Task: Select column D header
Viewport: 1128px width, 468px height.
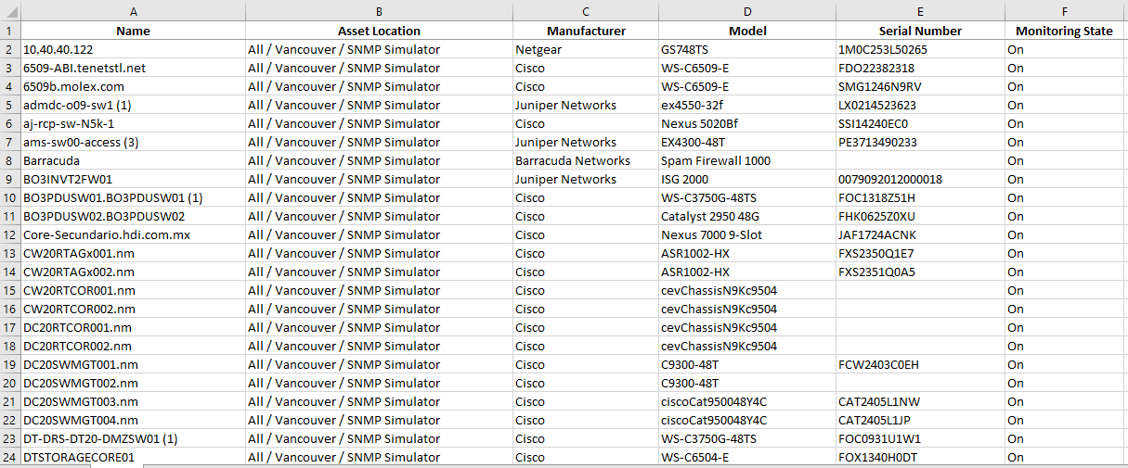Action: pyautogui.click(x=746, y=11)
